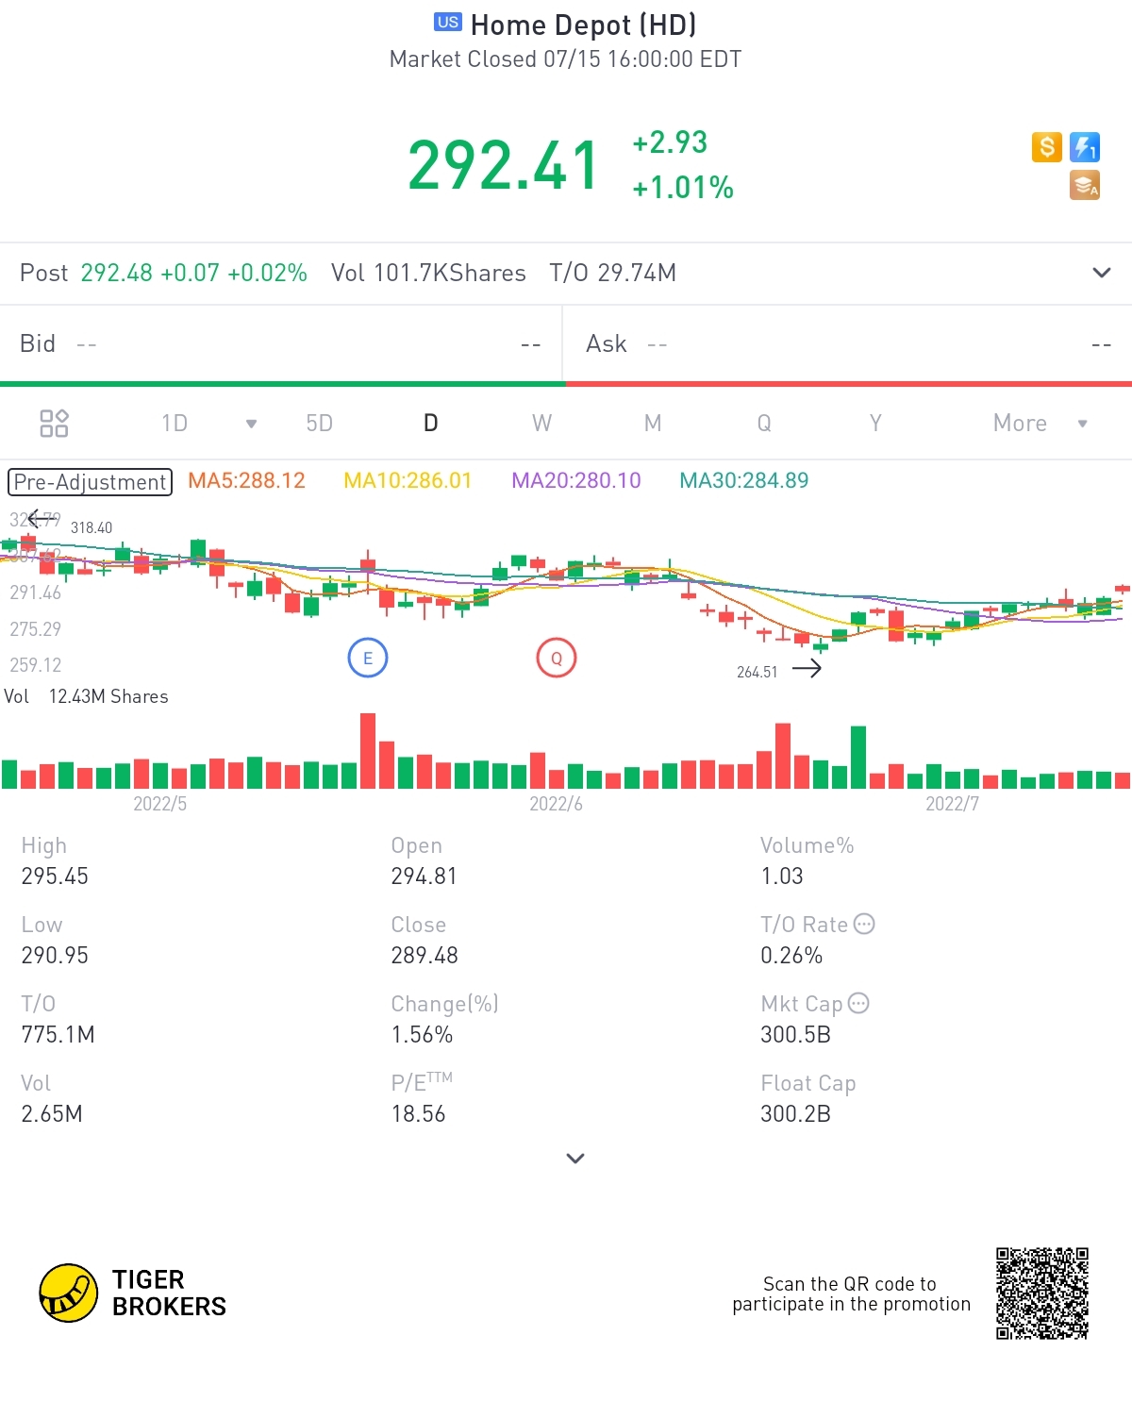The height and width of the screenshot is (1402, 1132).
Task: Open the T/O Rate info icon
Action: 864,924
